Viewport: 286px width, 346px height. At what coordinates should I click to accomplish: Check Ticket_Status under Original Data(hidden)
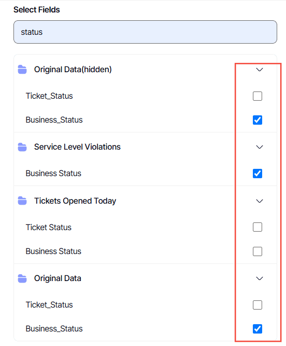pyautogui.click(x=258, y=96)
